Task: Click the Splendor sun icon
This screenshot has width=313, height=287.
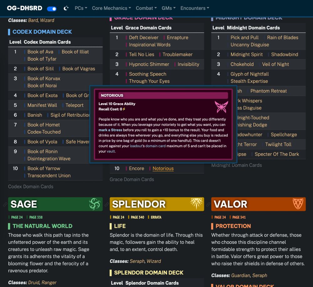Action: pos(197,203)
